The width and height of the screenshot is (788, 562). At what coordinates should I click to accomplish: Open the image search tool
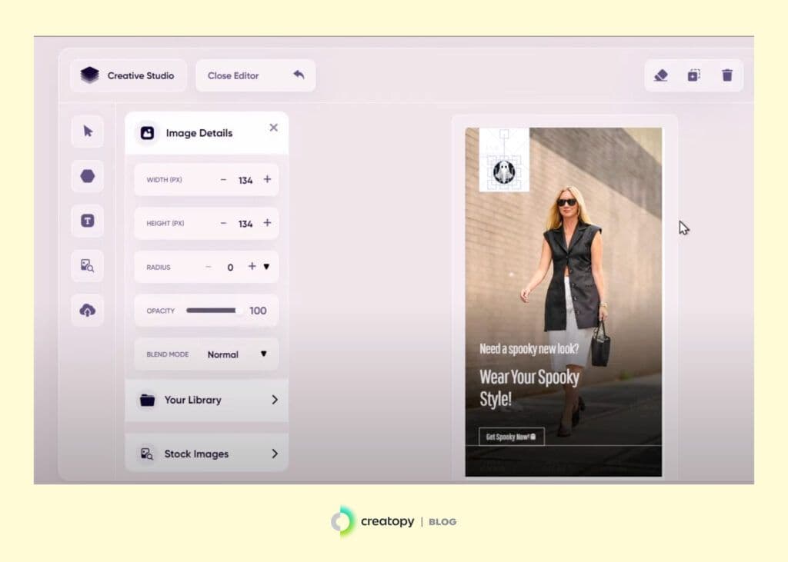pyautogui.click(x=87, y=265)
